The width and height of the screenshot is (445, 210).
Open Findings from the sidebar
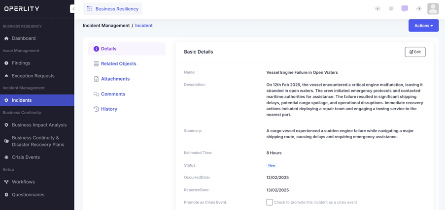point(21,63)
